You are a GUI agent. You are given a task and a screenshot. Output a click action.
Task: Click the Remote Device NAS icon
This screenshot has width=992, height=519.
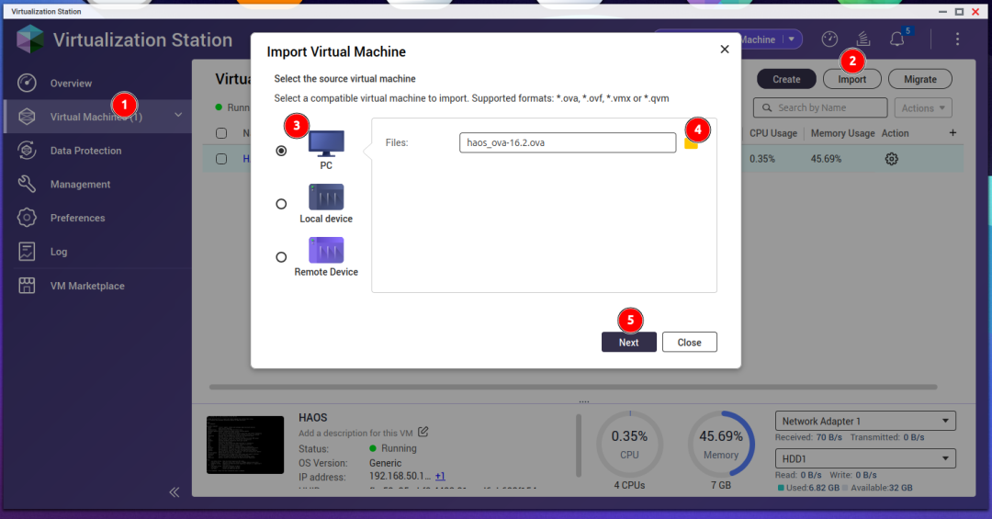click(326, 250)
